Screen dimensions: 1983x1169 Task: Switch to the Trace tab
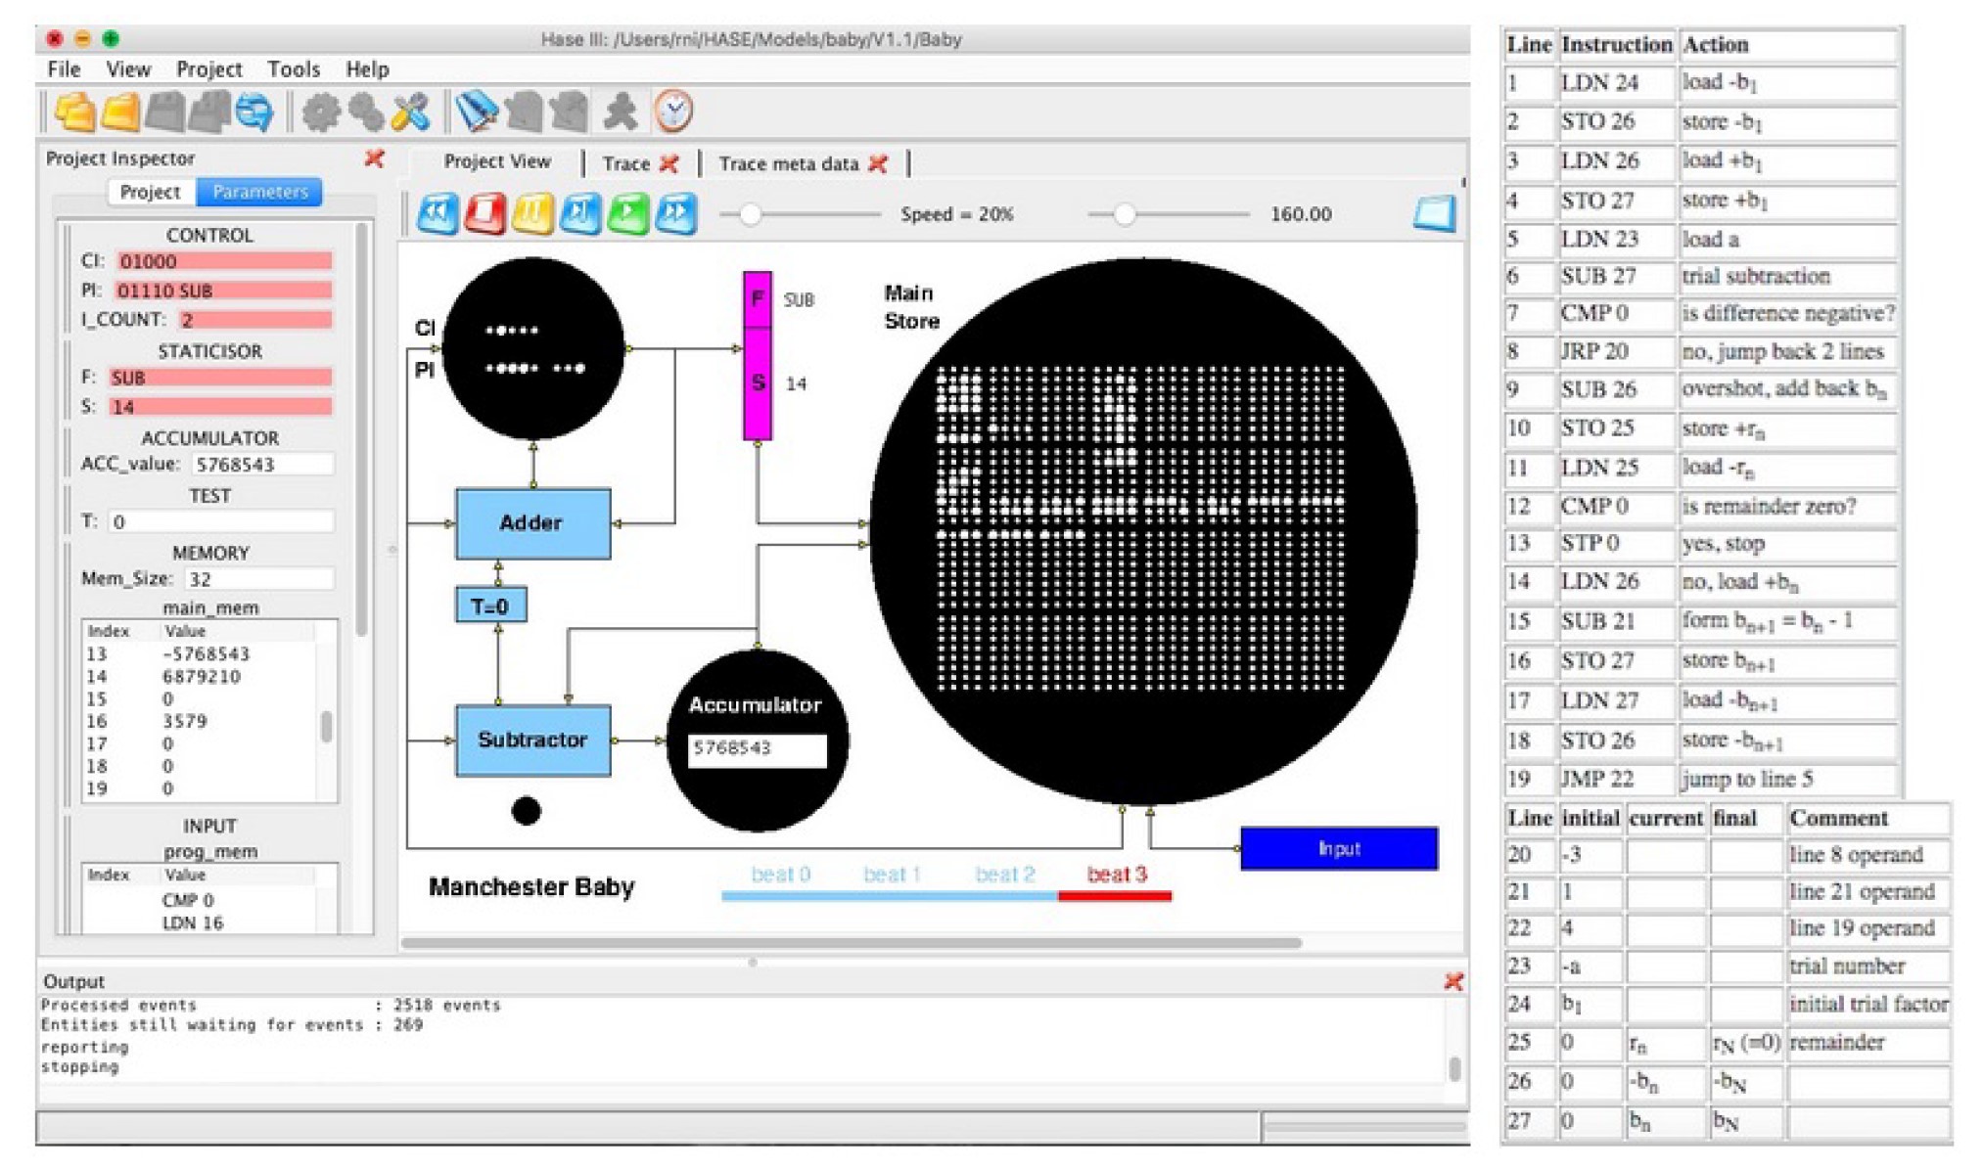coord(625,163)
